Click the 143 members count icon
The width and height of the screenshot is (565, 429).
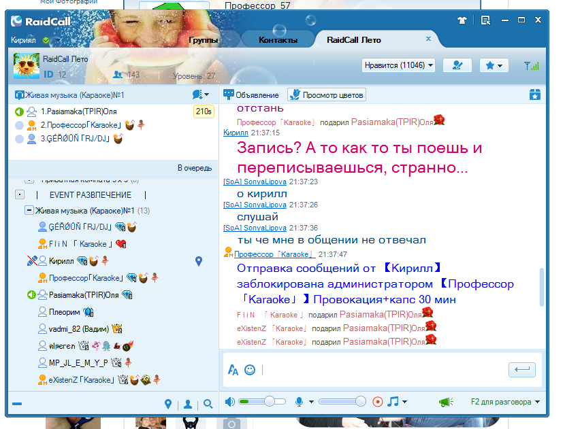pyautogui.click(x=118, y=75)
